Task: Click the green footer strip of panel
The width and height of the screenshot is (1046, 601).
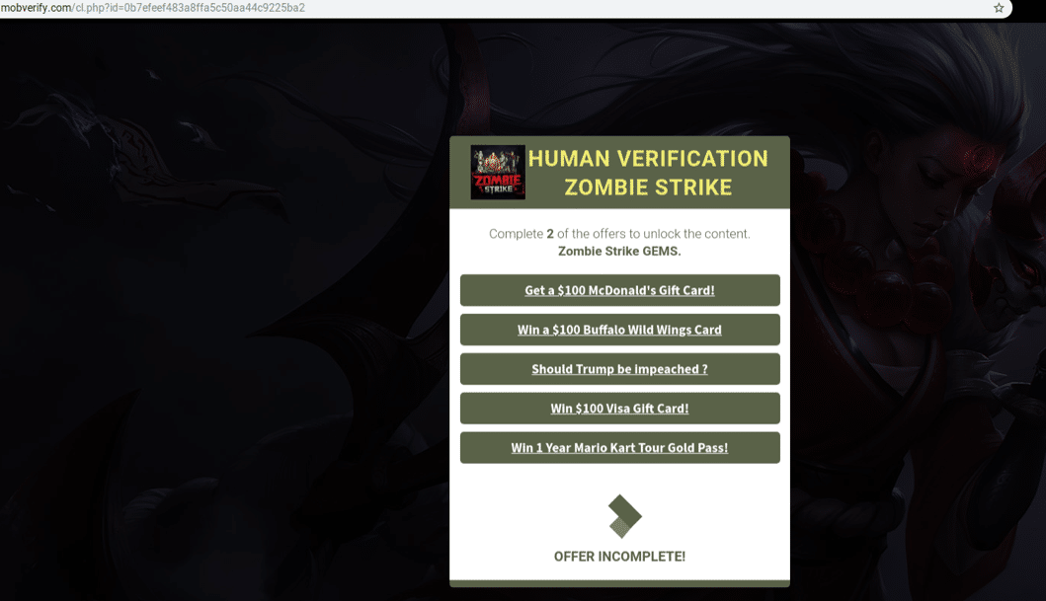Action: pyautogui.click(x=619, y=583)
